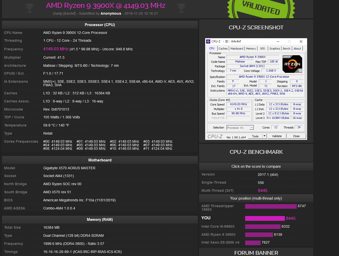Click the AMD Ryzen 9 3900X score bar

click(259, 234)
